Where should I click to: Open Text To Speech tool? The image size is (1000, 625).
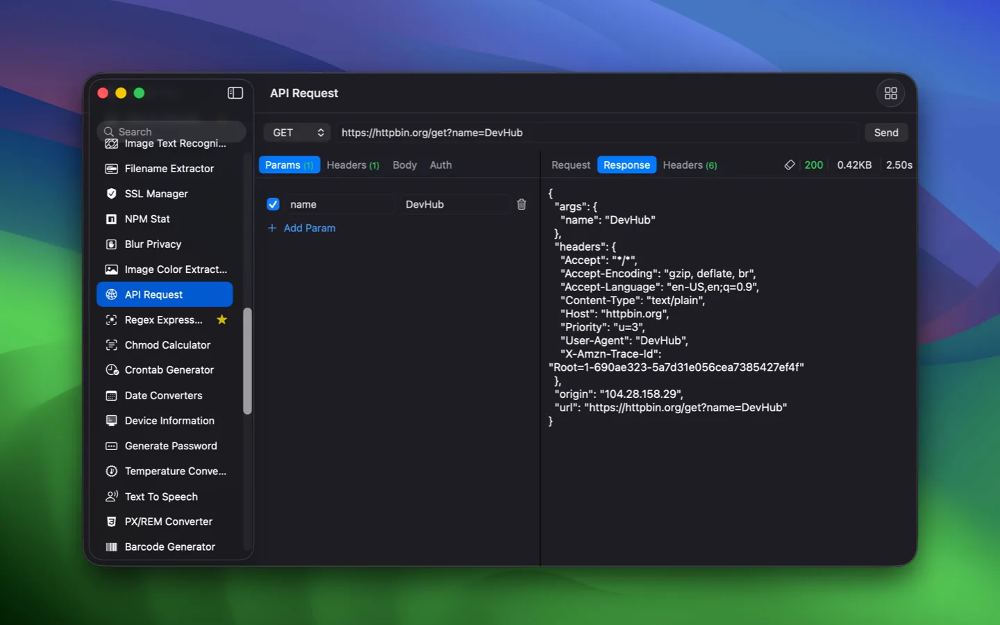pyautogui.click(x=165, y=497)
